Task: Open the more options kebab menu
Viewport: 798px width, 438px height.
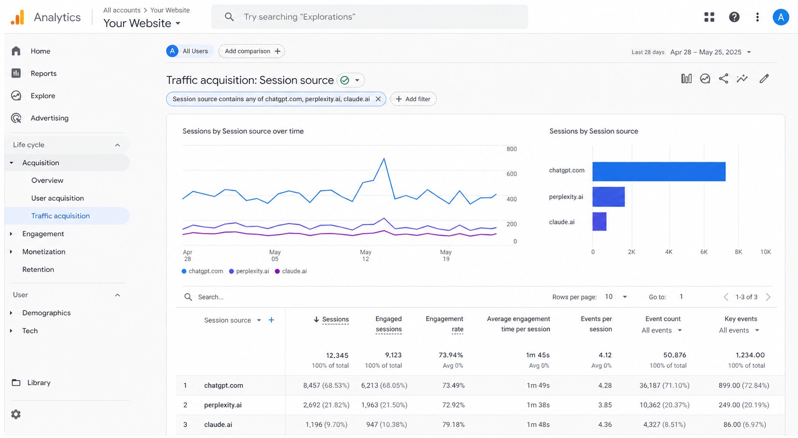Action: point(757,17)
